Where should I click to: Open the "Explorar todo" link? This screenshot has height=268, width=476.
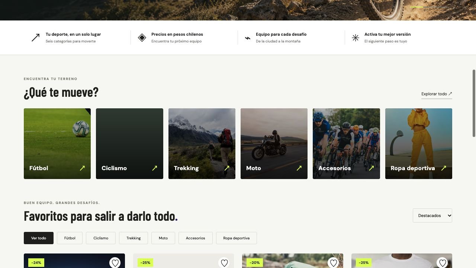point(437,94)
